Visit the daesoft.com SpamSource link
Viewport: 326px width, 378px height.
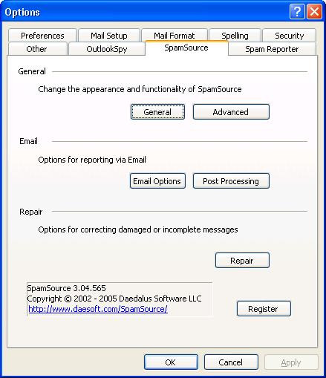coord(98,309)
